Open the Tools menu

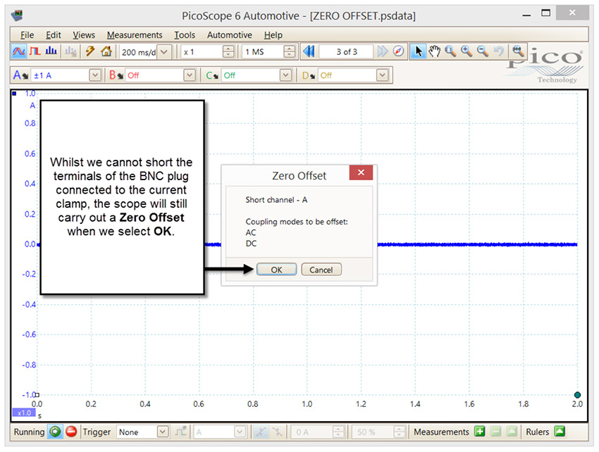(x=185, y=34)
